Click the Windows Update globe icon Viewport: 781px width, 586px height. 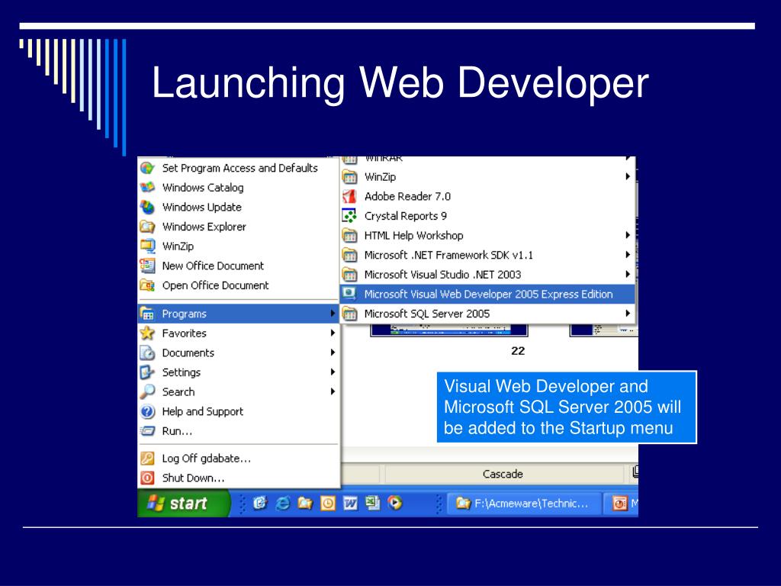(x=147, y=207)
